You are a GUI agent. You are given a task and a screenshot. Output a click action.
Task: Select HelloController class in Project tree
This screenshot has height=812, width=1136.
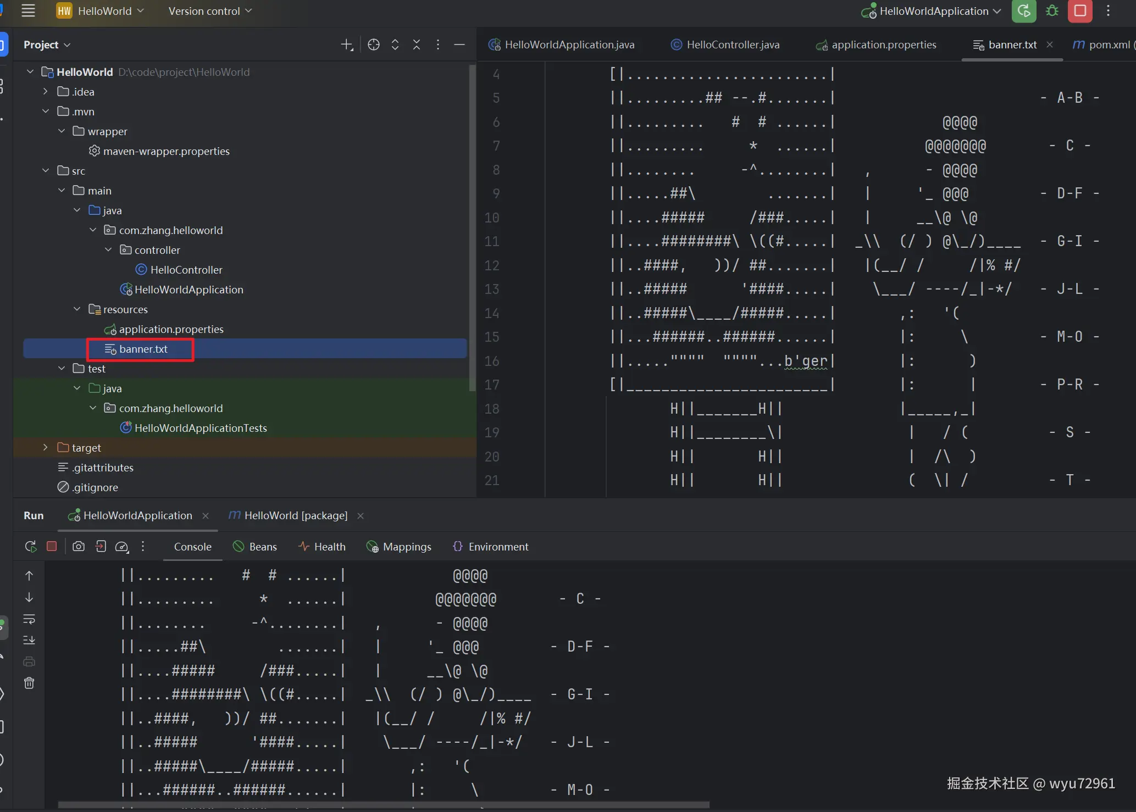[x=179, y=270]
